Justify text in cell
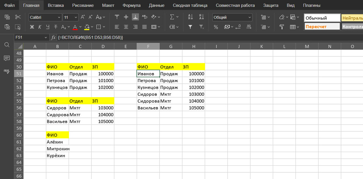Image resolution: width=363 pixels, height=179 pixels. [145, 27]
